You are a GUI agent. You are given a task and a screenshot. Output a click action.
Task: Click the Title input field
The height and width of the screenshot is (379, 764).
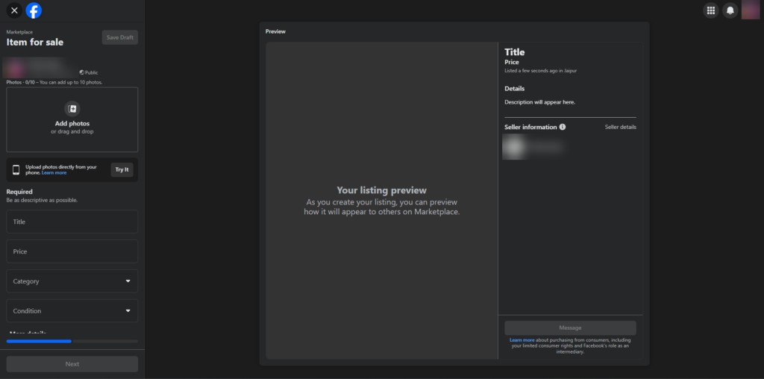72,222
